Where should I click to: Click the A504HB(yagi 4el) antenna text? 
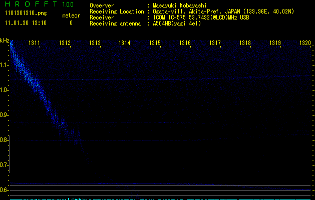click(x=177, y=23)
